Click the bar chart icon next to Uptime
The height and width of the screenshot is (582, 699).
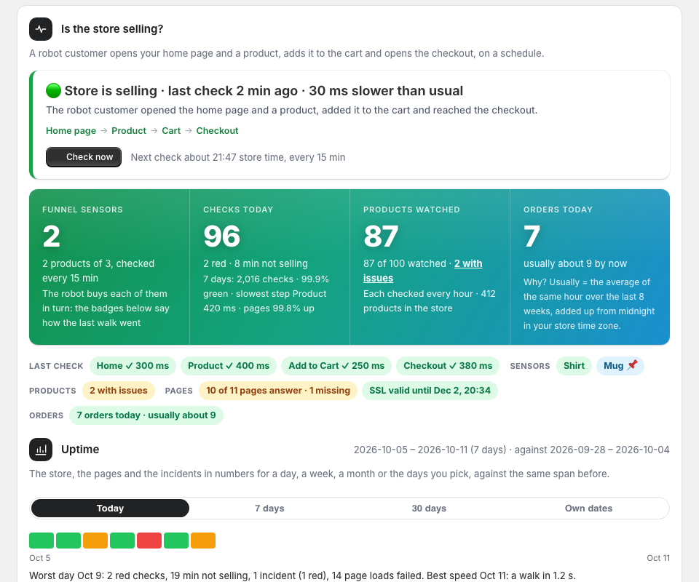[41, 450]
